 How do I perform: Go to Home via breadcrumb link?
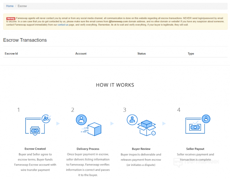tap(10, 6)
